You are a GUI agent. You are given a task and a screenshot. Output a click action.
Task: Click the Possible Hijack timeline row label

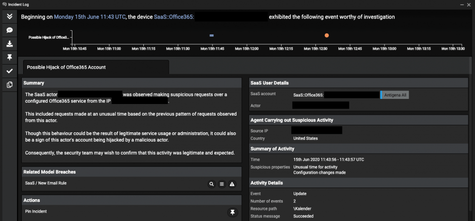(x=49, y=37)
